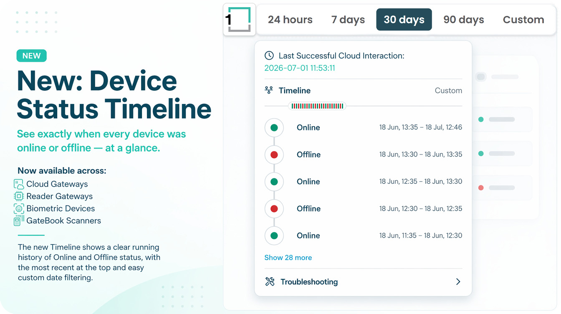Viewport: 561px width, 314px height.
Task: Click the 2026-07-01 11:53:11 timestamp
Action: [x=300, y=68]
